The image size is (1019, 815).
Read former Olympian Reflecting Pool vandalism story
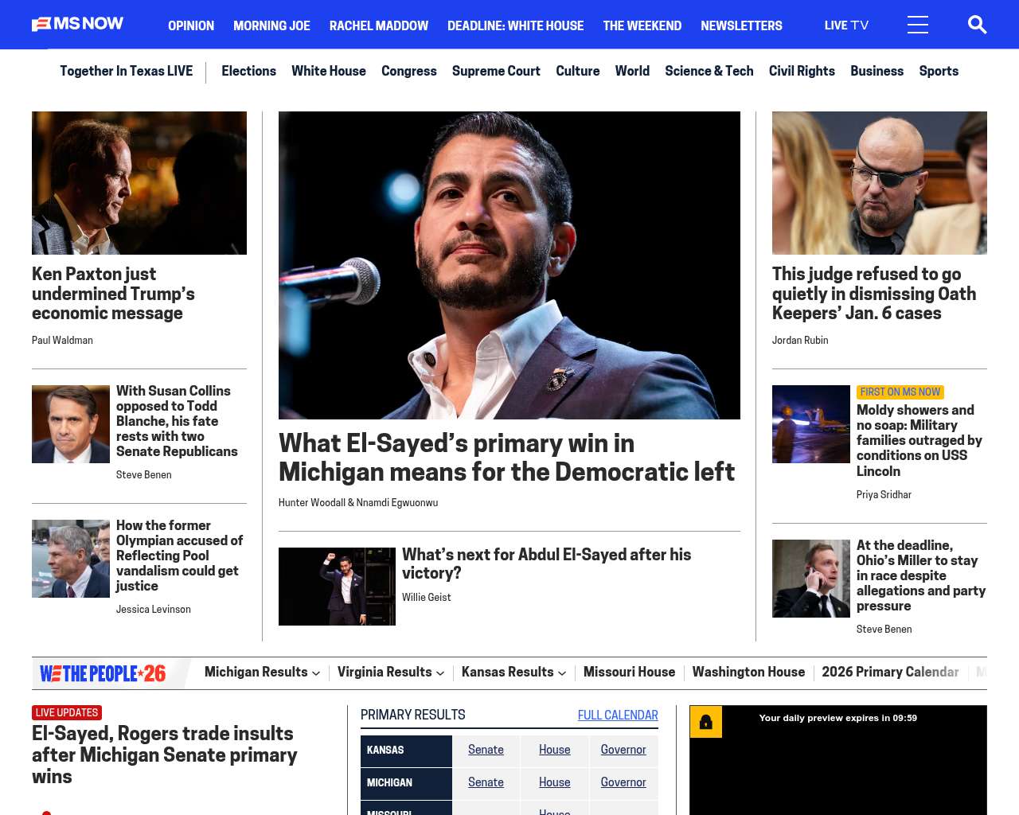[179, 556]
